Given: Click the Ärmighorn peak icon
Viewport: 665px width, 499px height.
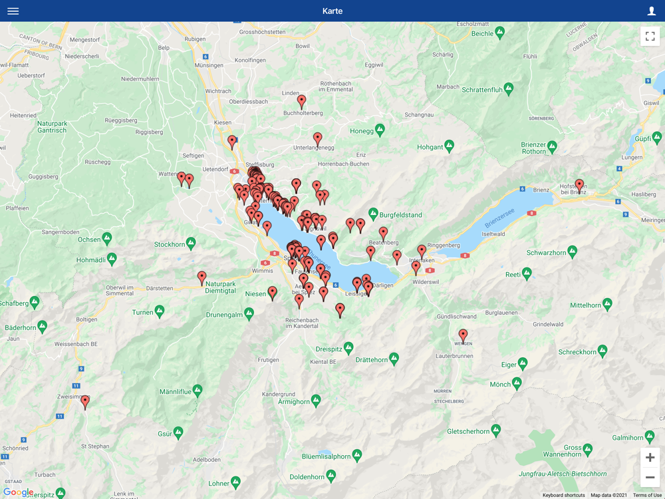Looking at the screenshot, I should [316, 401].
